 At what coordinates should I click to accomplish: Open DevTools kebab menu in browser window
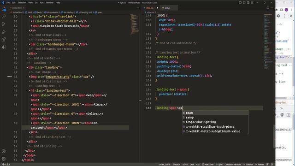point(285,16)
